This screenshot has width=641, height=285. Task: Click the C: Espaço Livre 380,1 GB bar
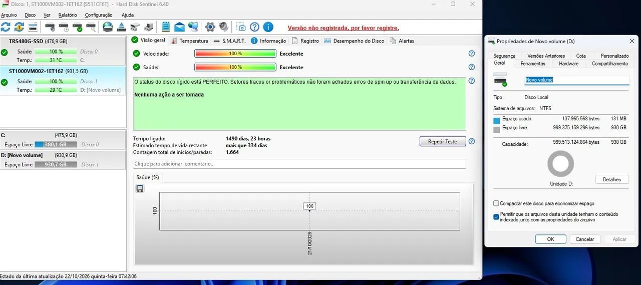point(56,144)
